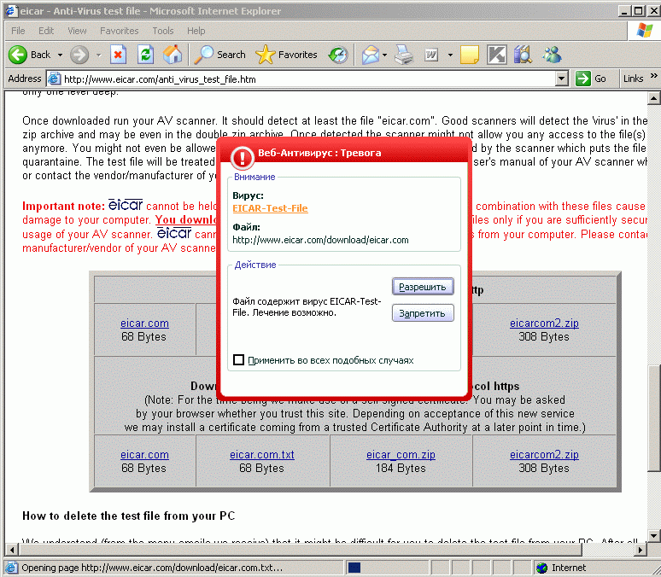The image size is (661, 577).
Task: Click the horizontal scrollbar right arrow
Action: tap(641, 550)
